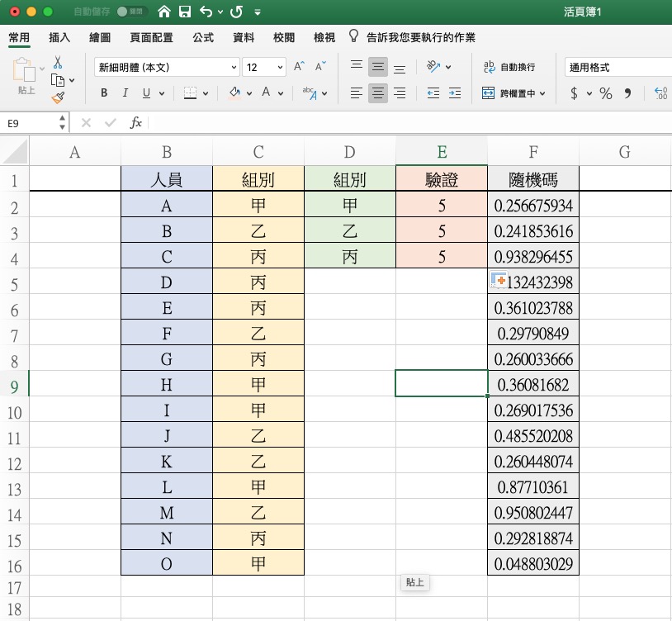Click the Save icon in title bar
Viewport: 672px width, 621px height.
coord(185,12)
